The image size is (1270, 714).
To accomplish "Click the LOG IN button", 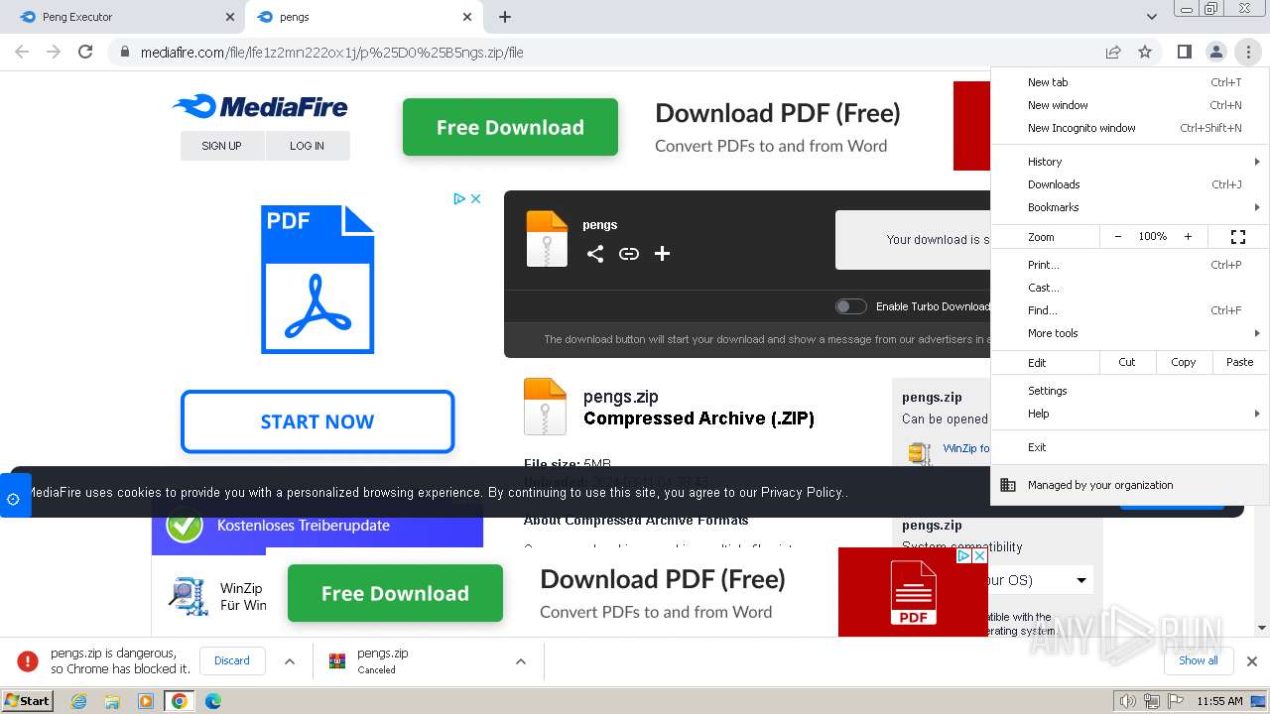I will (x=308, y=146).
